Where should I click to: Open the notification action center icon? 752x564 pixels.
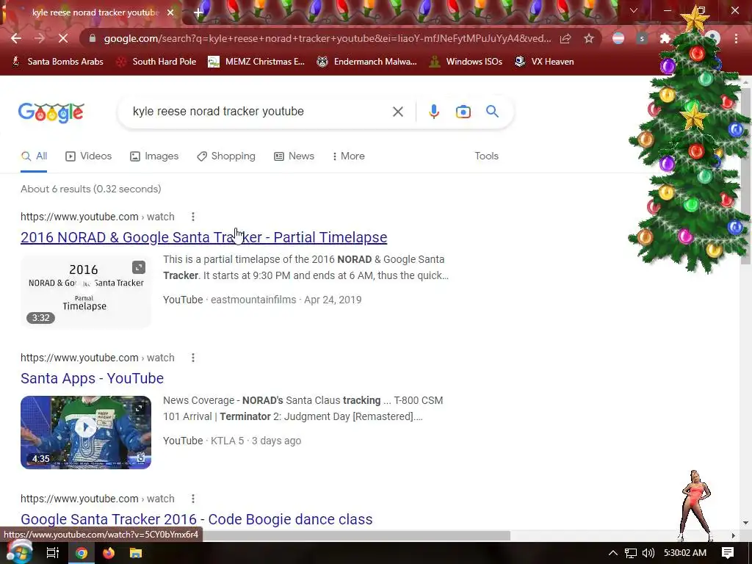coord(728,553)
